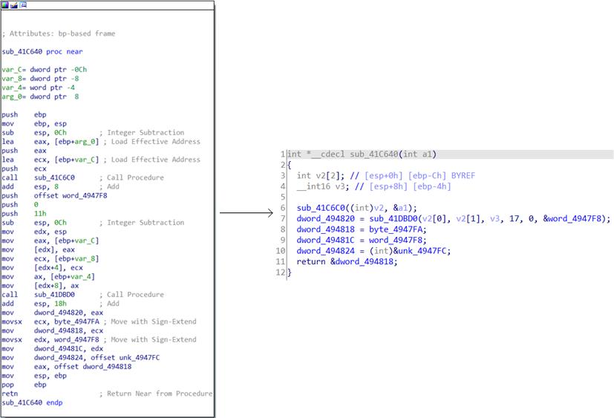
Task: Click the 'mov ax, [ebp+var_4]' instruction
Action: [48, 277]
